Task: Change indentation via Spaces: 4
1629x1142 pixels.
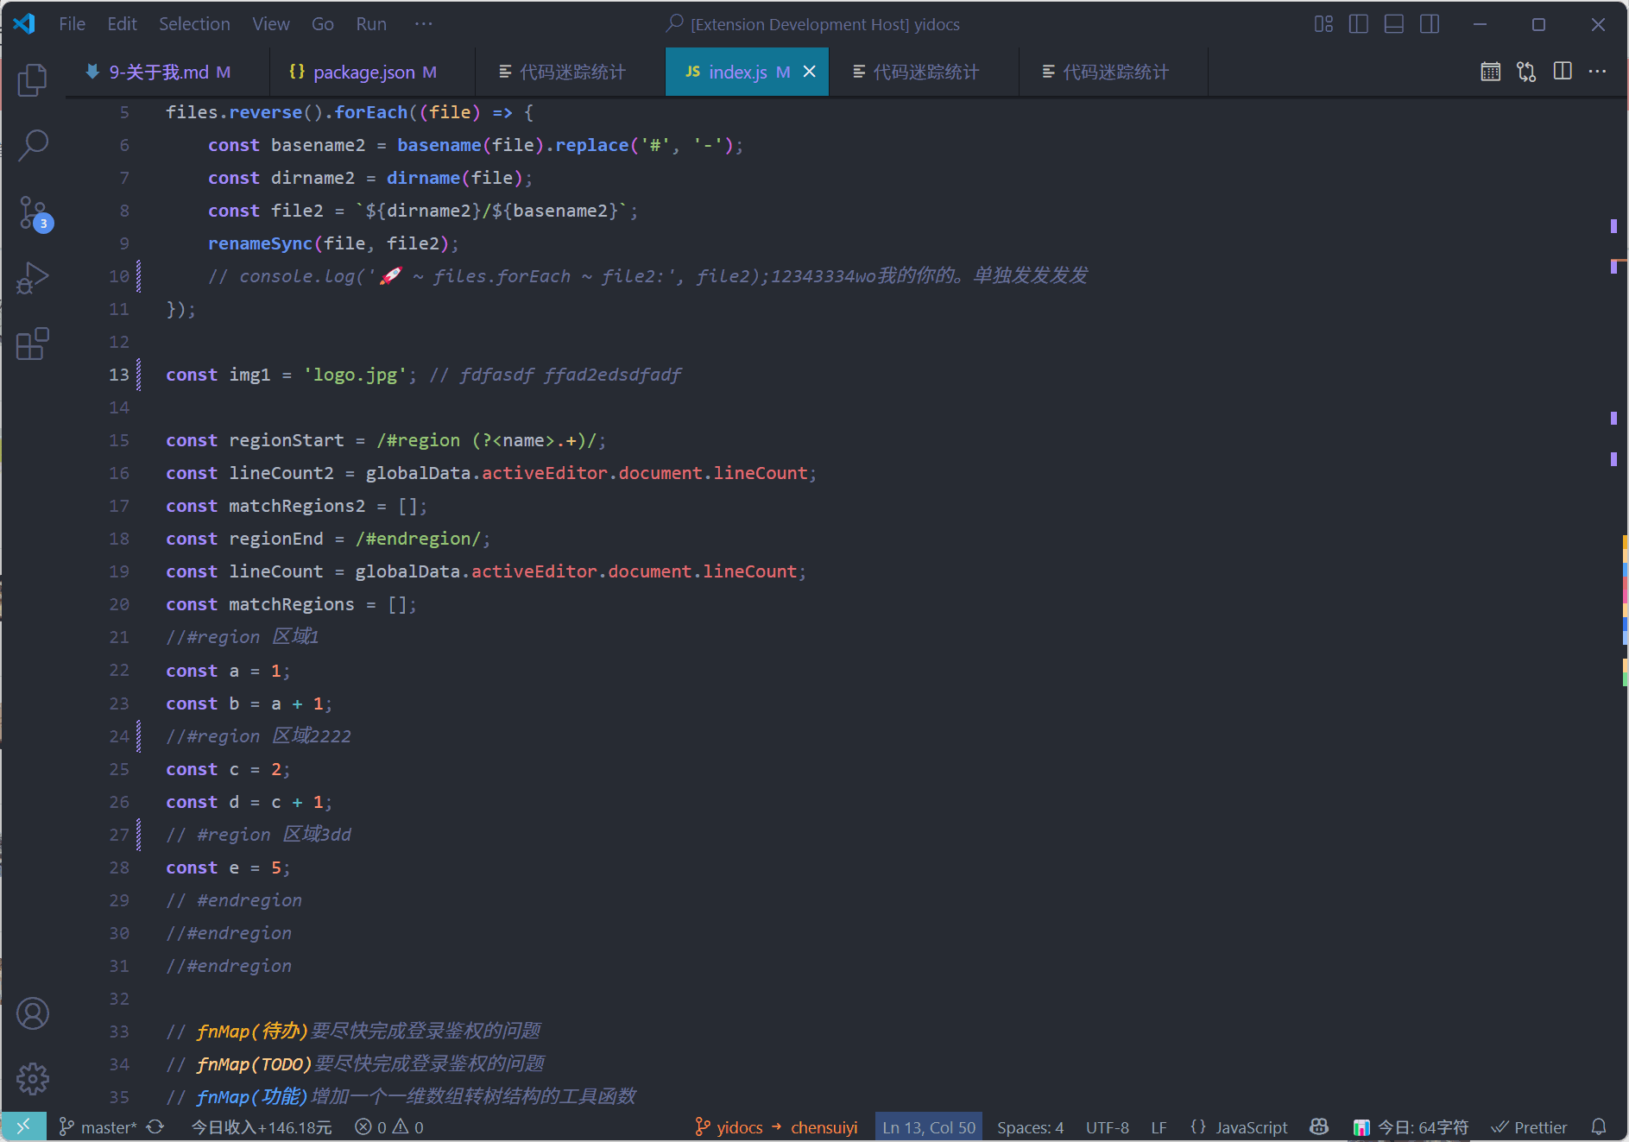Action: tap(1030, 1127)
